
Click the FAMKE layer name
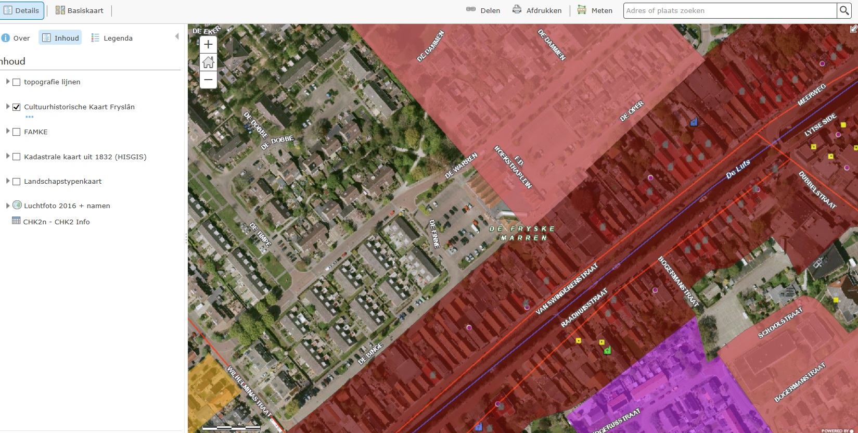(35, 132)
